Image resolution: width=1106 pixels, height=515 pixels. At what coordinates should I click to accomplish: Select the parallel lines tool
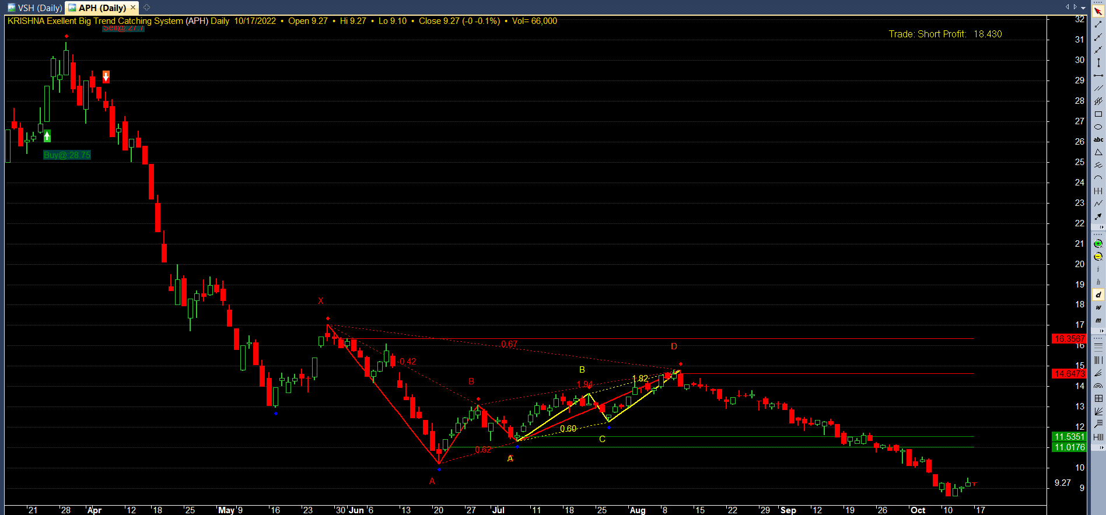coord(1098,89)
